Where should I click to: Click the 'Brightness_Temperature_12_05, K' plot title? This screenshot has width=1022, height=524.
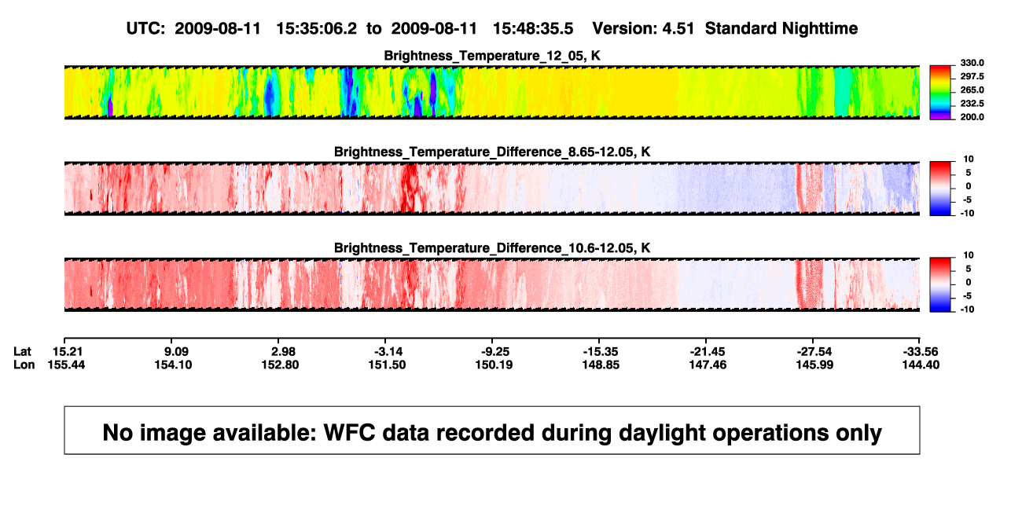pos(492,56)
